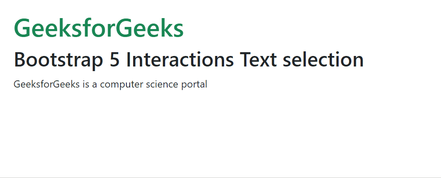The image size is (441, 178).
Task: Click the word is in the paragraph
Action: coord(86,84)
